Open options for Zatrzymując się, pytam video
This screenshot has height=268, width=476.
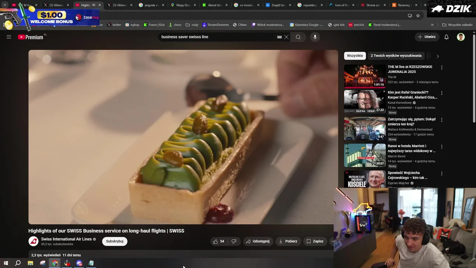tap(442, 120)
